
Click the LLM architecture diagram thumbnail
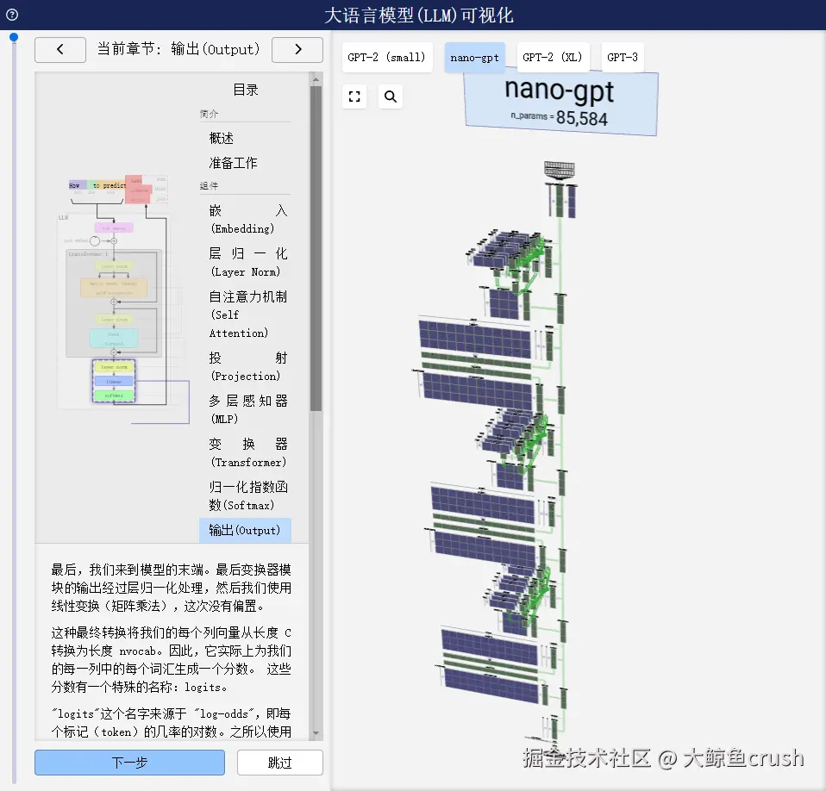tap(123, 299)
